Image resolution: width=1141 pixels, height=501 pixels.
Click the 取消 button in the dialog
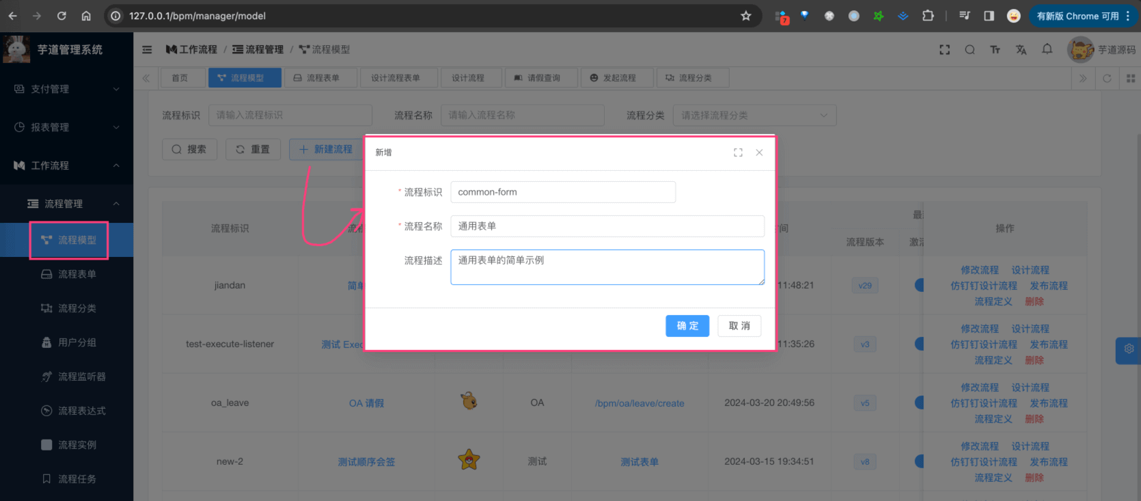(x=739, y=326)
